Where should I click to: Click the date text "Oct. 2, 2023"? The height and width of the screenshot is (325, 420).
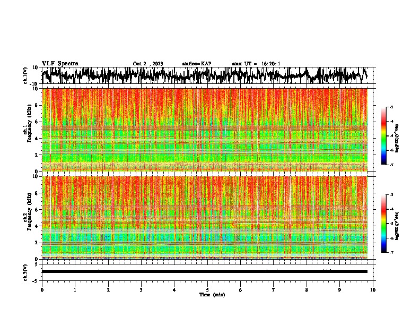148,64
